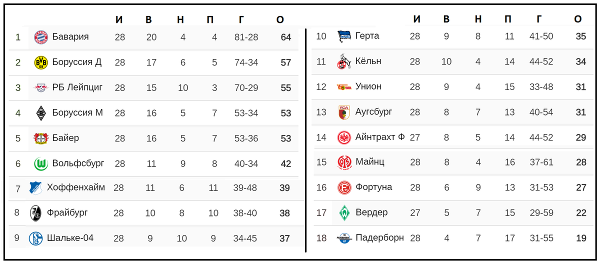Click the left table О points header

pyautogui.click(x=280, y=19)
